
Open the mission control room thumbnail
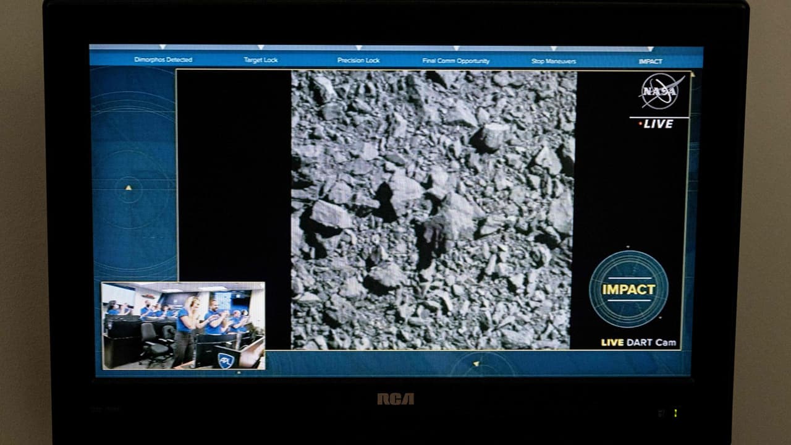(183, 325)
